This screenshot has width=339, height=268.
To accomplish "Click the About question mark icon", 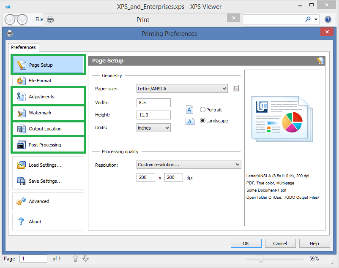I will 21,221.
